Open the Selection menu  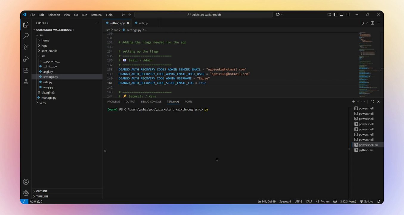54,15
